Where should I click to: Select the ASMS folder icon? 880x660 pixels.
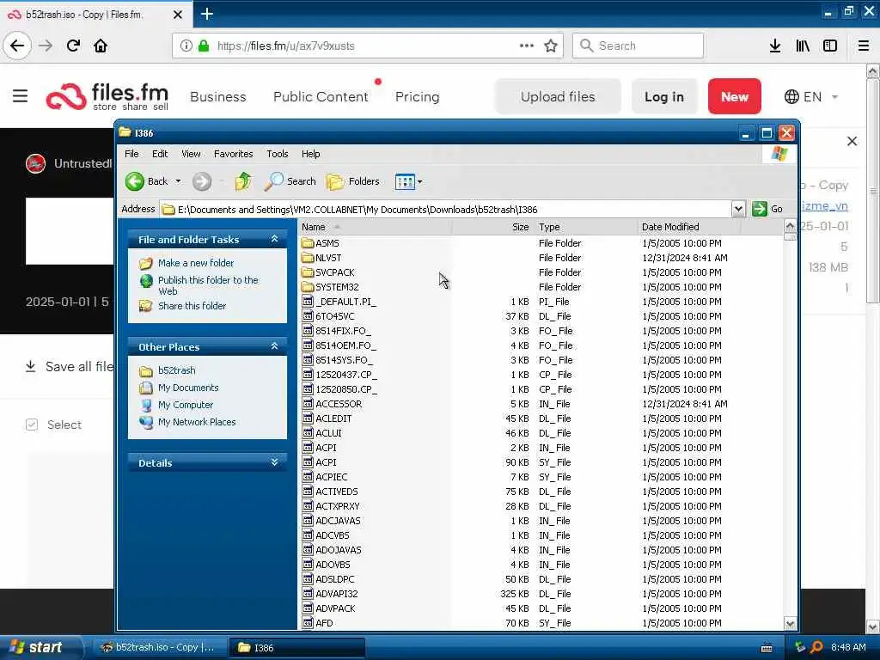coord(308,243)
